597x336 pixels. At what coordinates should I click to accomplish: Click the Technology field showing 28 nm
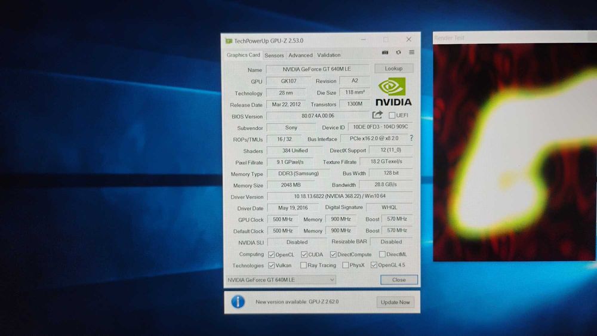pyautogui.click(x=285, y=93)
